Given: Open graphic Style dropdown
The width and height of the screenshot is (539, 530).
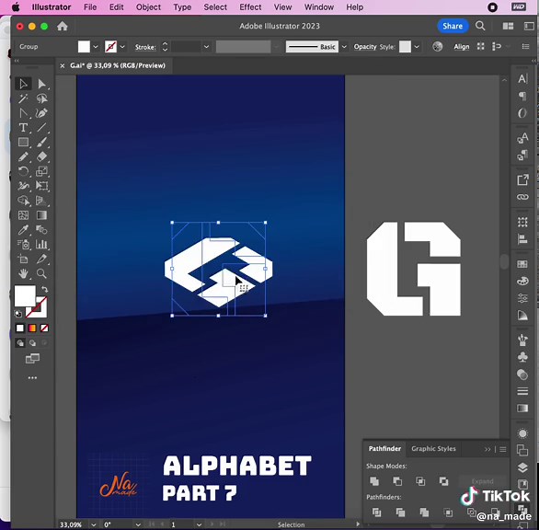Looking at the screenshot, I should point(417,47).
